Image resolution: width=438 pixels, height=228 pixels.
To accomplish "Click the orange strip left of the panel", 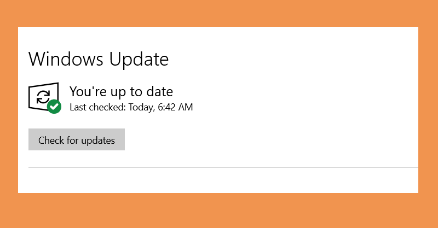I will (9, 110).
